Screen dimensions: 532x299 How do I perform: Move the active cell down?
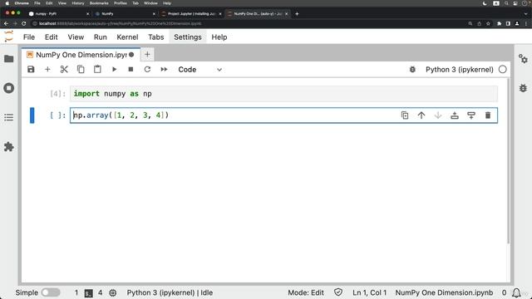438,115
